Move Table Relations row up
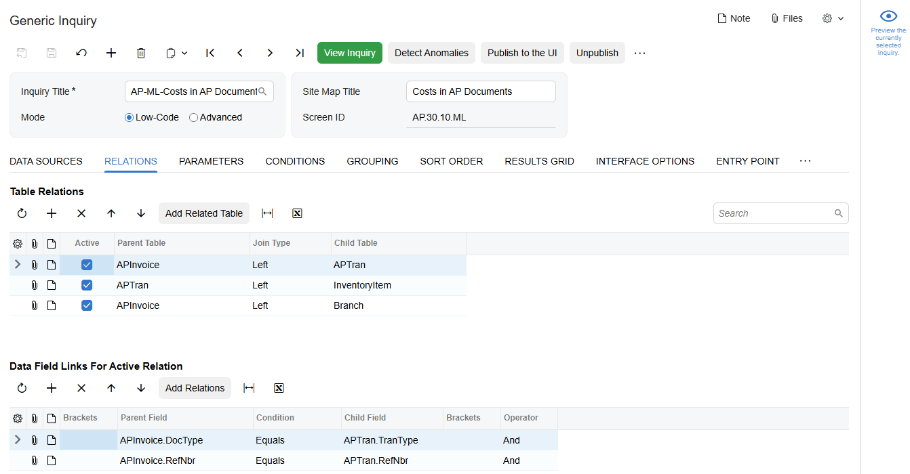This screenshot has height=474, width=910. tap(111, 213)
